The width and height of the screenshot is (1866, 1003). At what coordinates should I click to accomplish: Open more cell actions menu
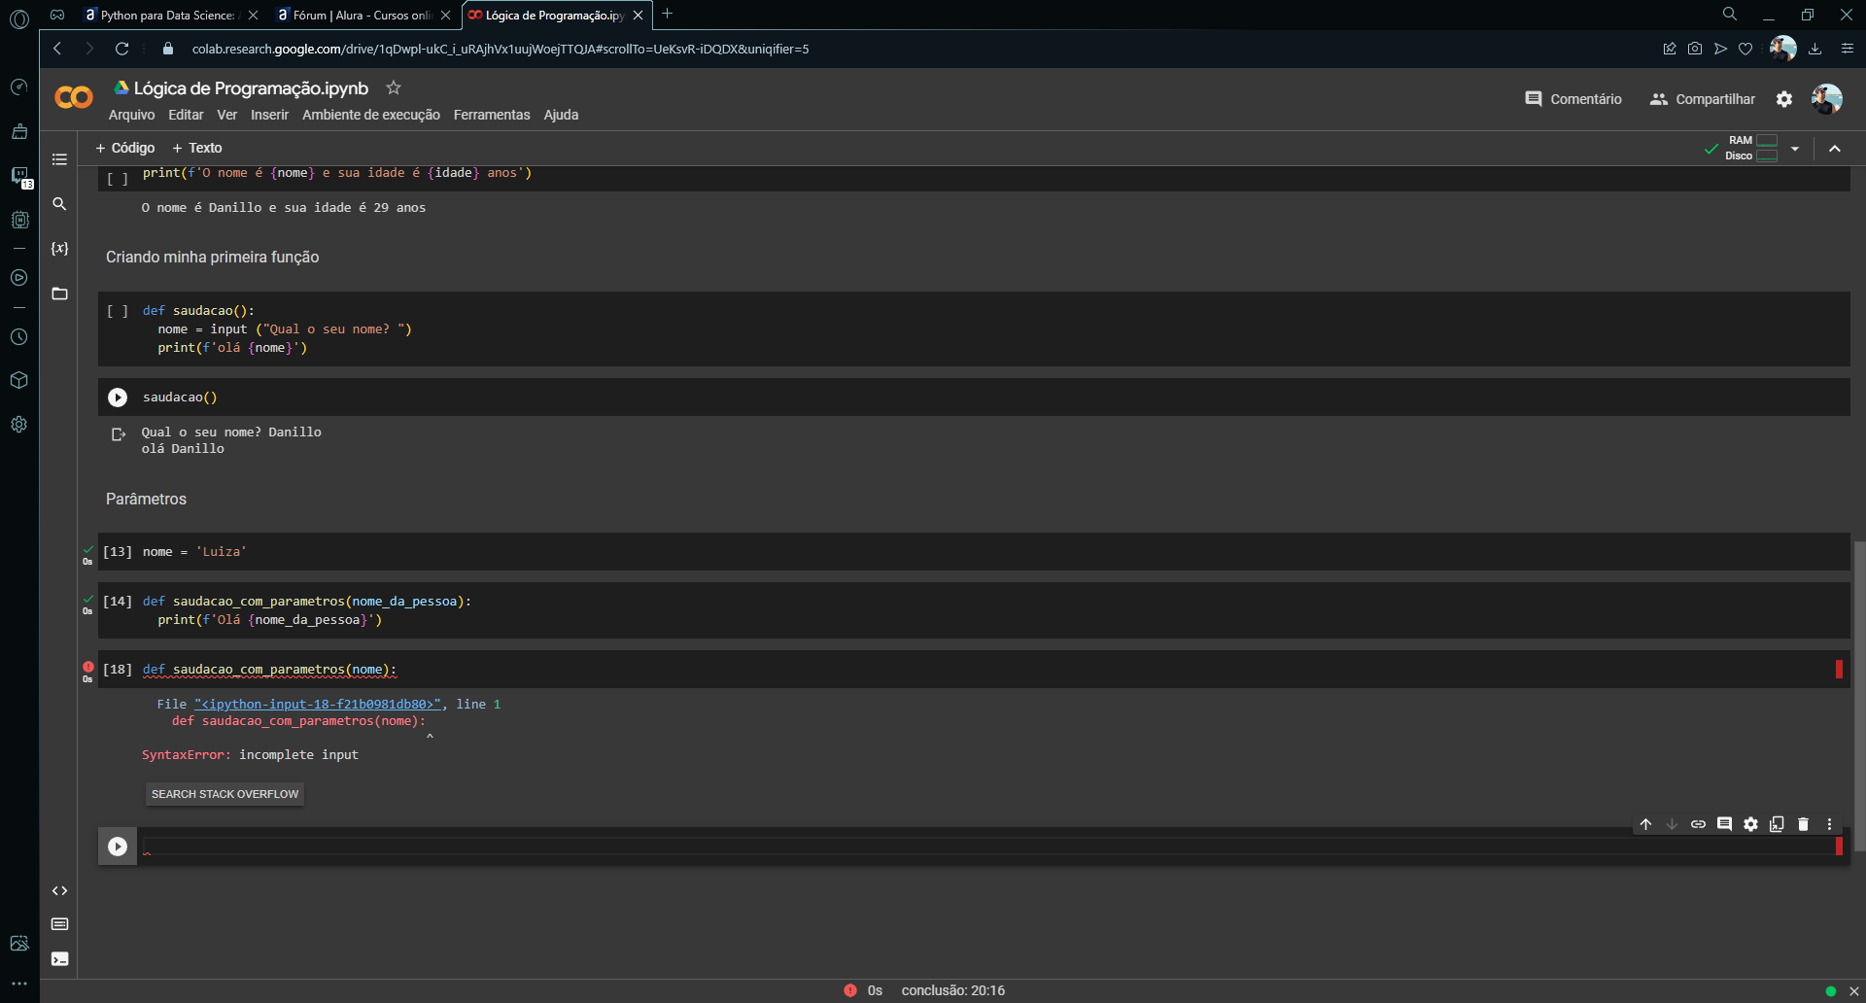(x=1829, y=824)
